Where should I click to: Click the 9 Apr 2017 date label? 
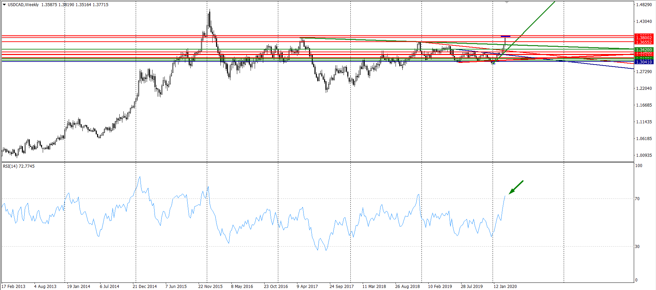click(307, 286)
